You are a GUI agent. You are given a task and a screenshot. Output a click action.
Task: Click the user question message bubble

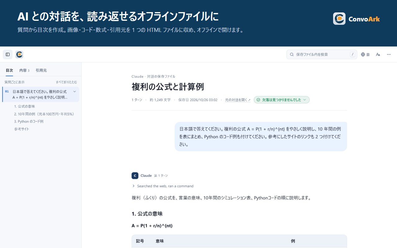(261, 136)
